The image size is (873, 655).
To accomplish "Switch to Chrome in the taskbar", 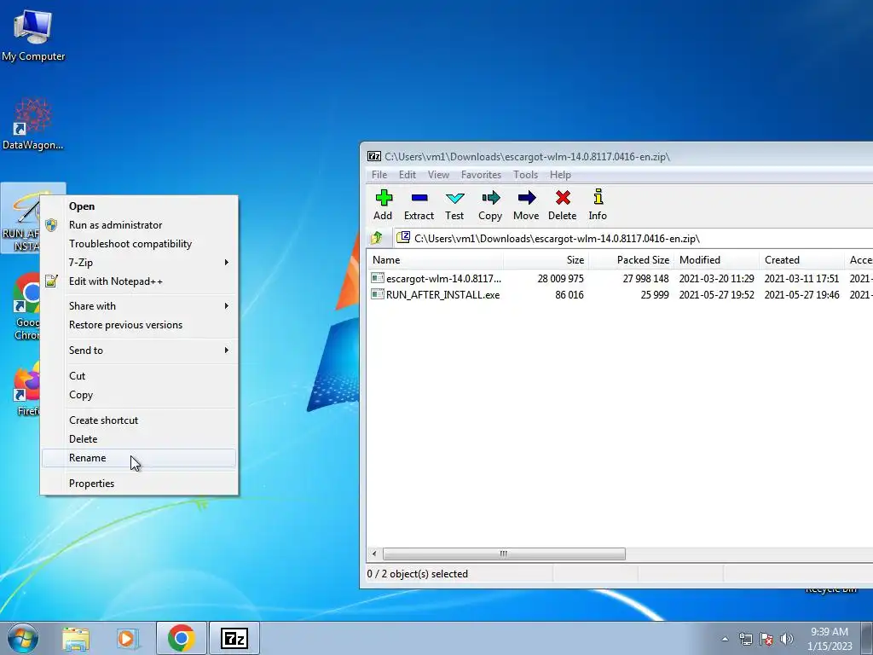I will (x=181, y=638).
